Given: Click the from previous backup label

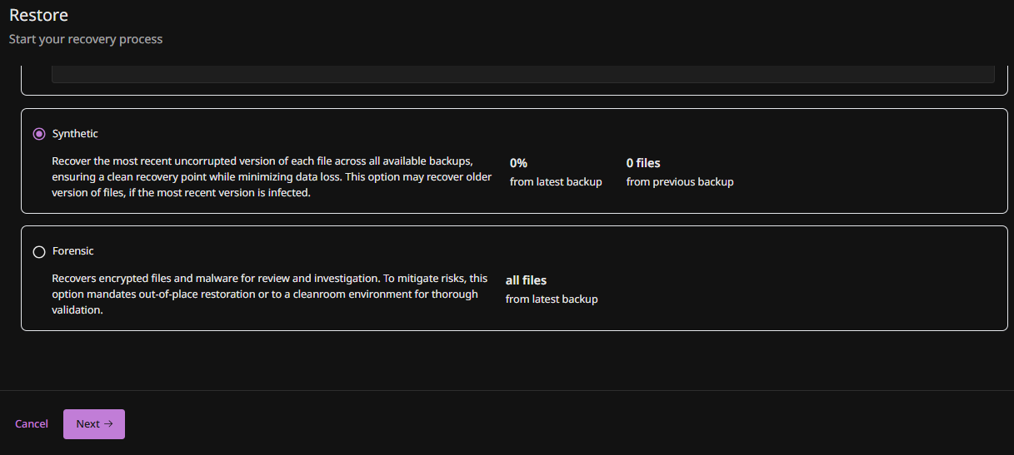Looking at the screenshot, I should [680, 182].
